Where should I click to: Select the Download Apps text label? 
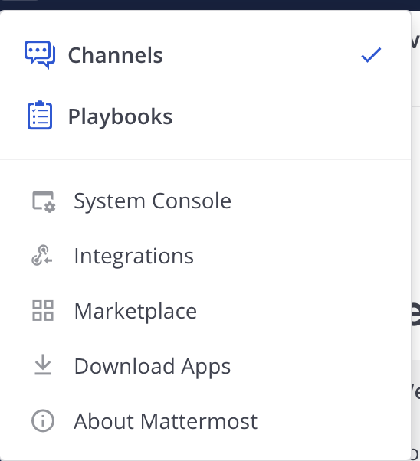click(x=153, y=366)
